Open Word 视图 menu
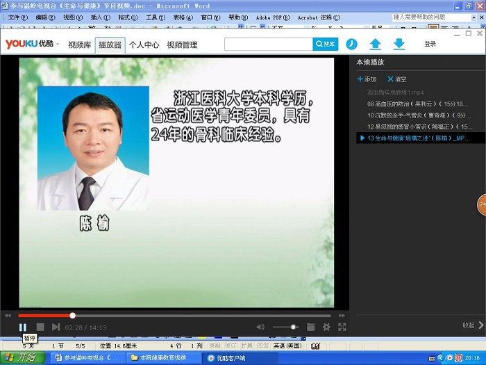Screen dimensions: 486x365 (x=73, y=17)
